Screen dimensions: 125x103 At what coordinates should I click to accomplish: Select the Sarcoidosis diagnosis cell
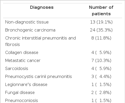tap(17, 69)
